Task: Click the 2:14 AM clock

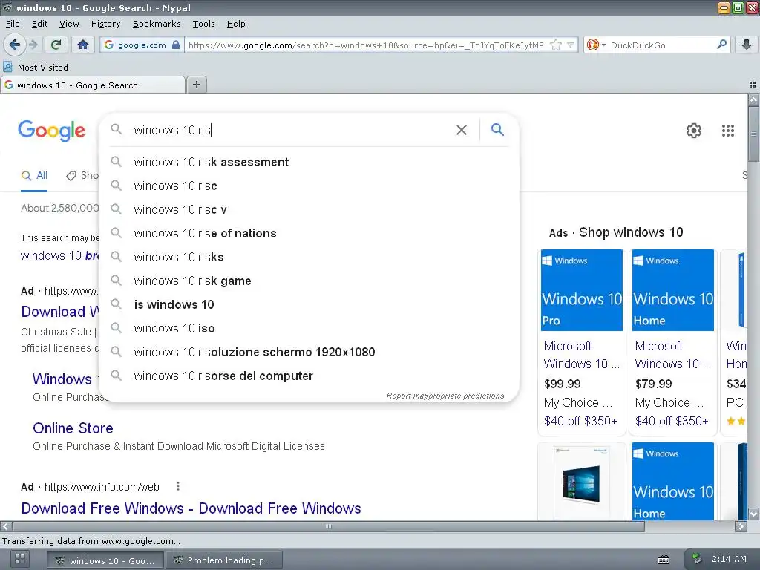Action: pyautogui.click(x=729, y=559)
